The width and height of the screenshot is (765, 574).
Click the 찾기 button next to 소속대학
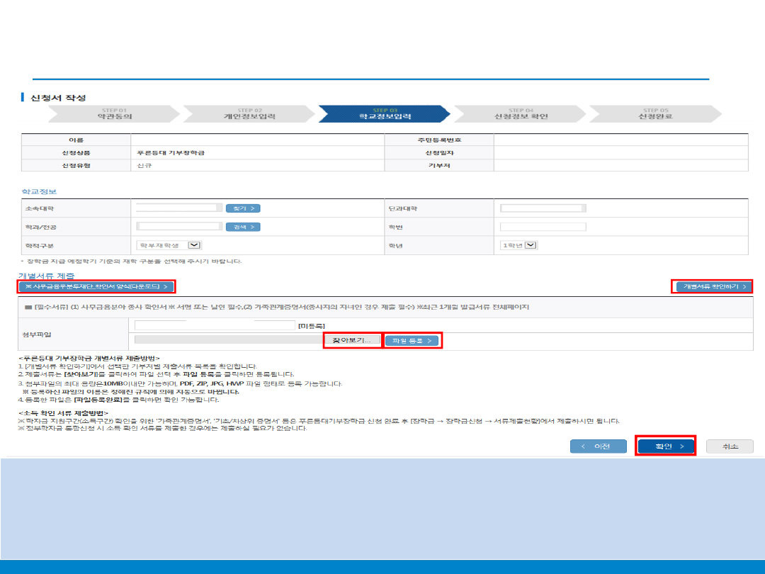tap(243, 208)
